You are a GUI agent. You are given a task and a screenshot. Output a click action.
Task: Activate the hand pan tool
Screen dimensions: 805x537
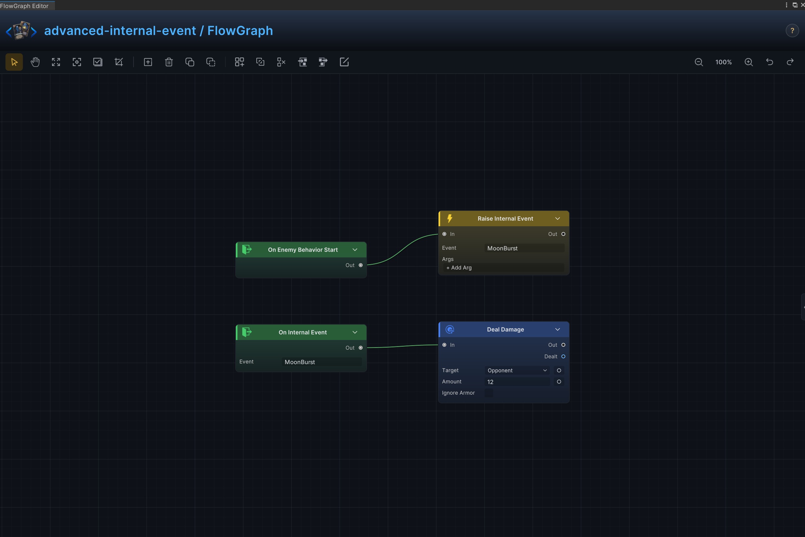coord(35,62)
